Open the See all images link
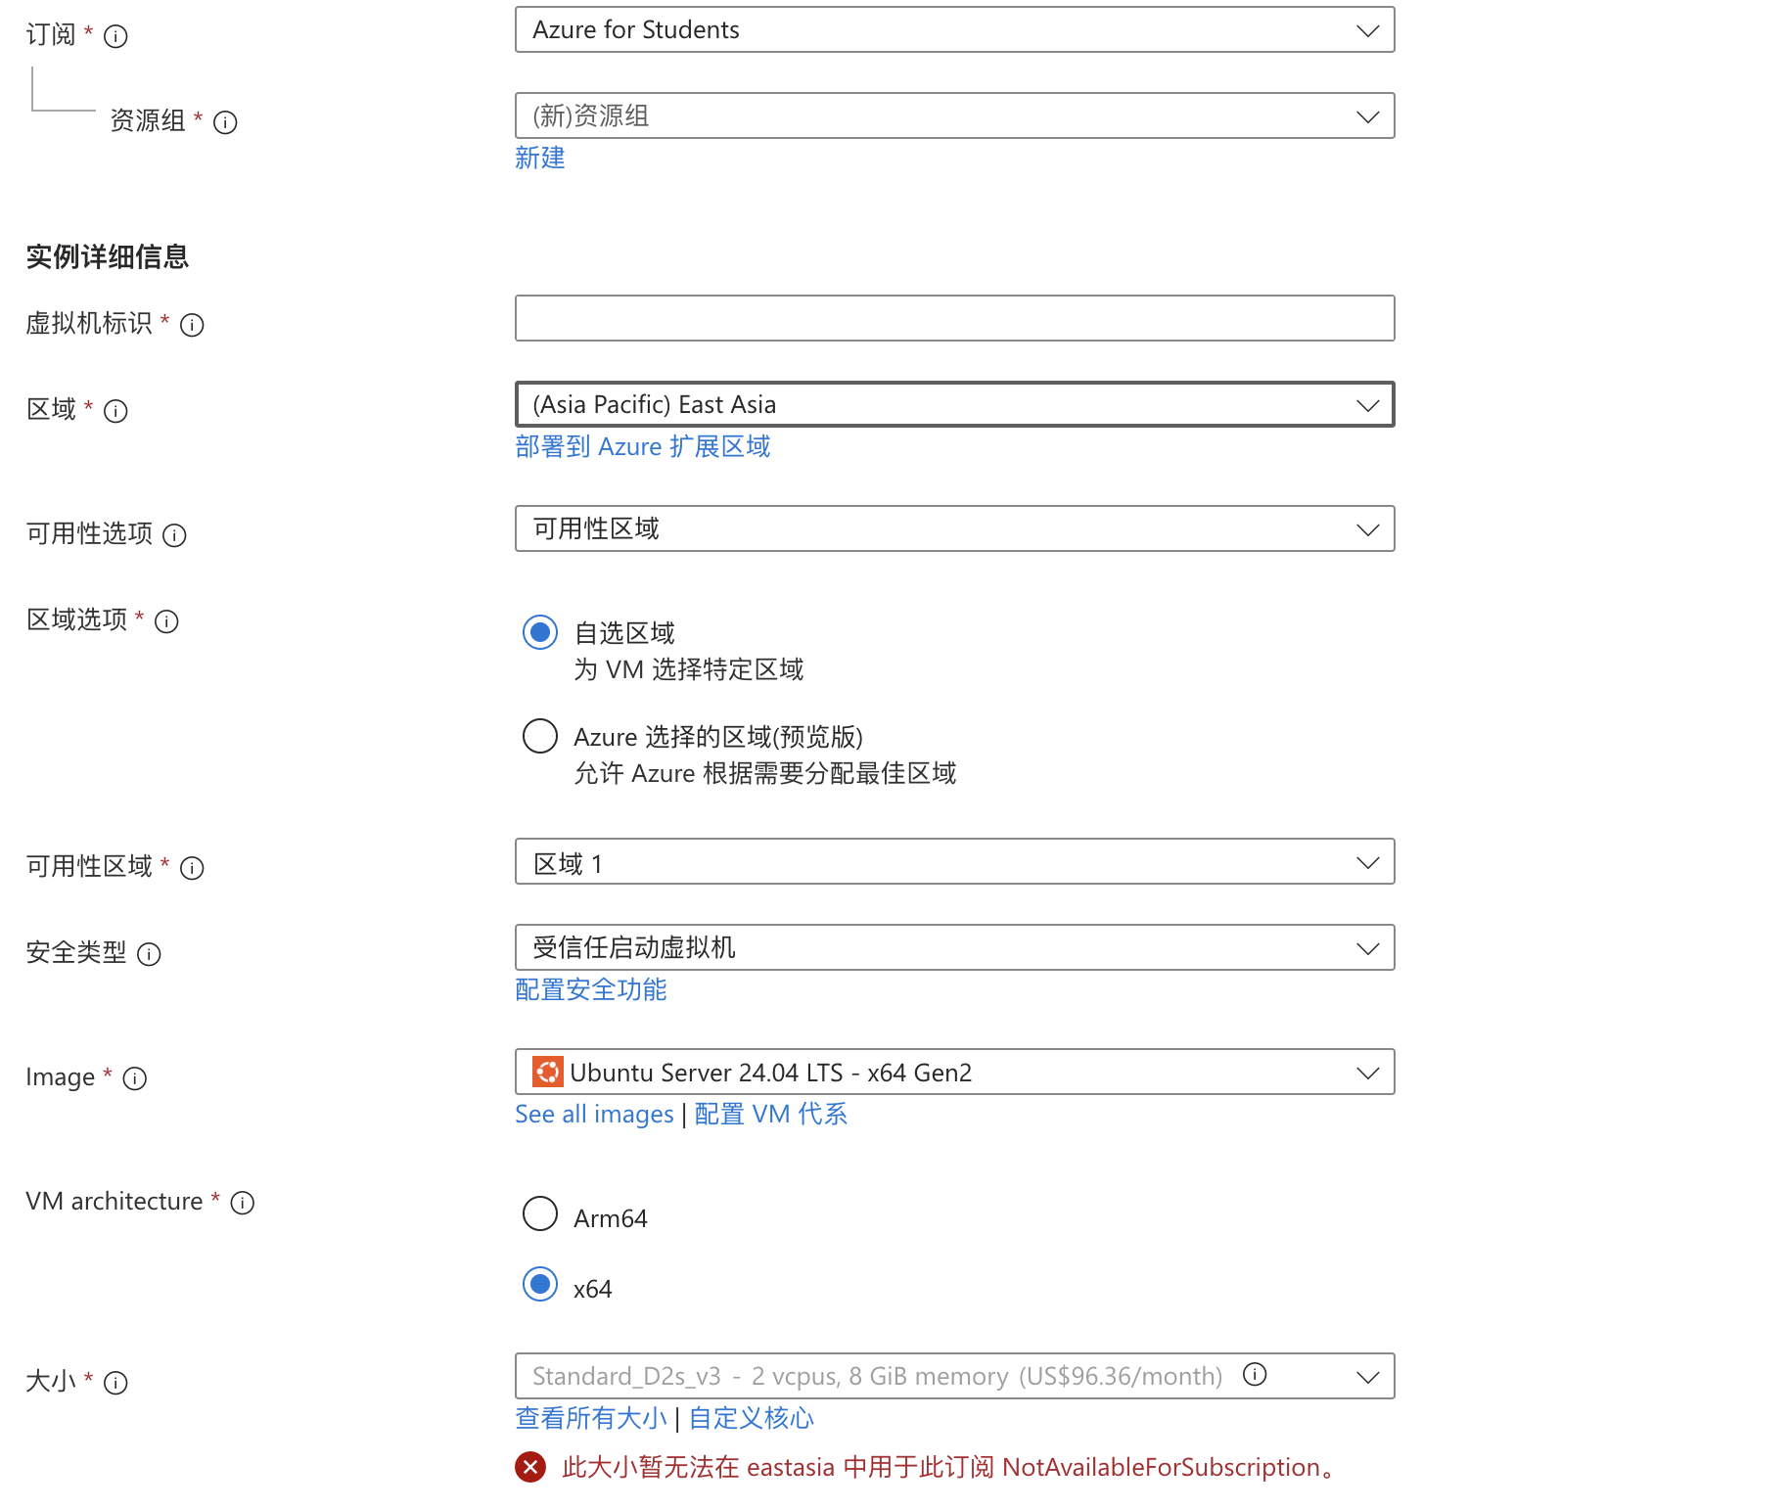The image size is (1789, 1509). pos(594,1115)
